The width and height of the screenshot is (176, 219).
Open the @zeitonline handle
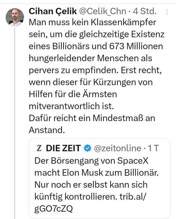(x=118, y=148)
